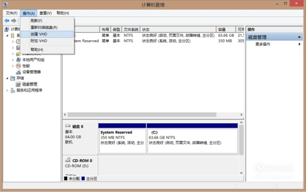Screen dimensions: 306x192
Task: Open the 更多操作 submenu arrow
Action: [x=299, y=44]
